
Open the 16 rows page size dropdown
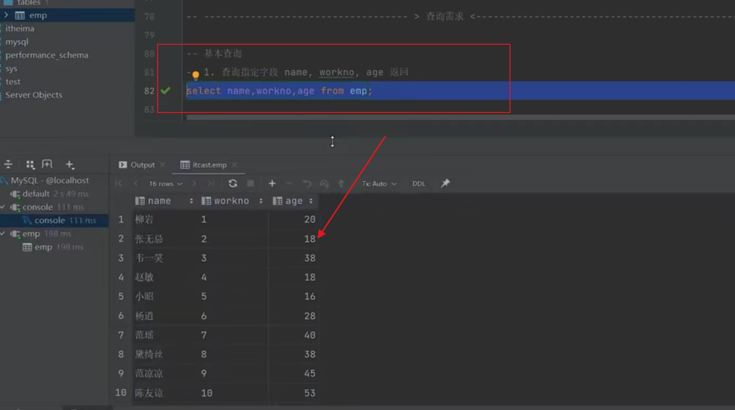click(165, 184)
